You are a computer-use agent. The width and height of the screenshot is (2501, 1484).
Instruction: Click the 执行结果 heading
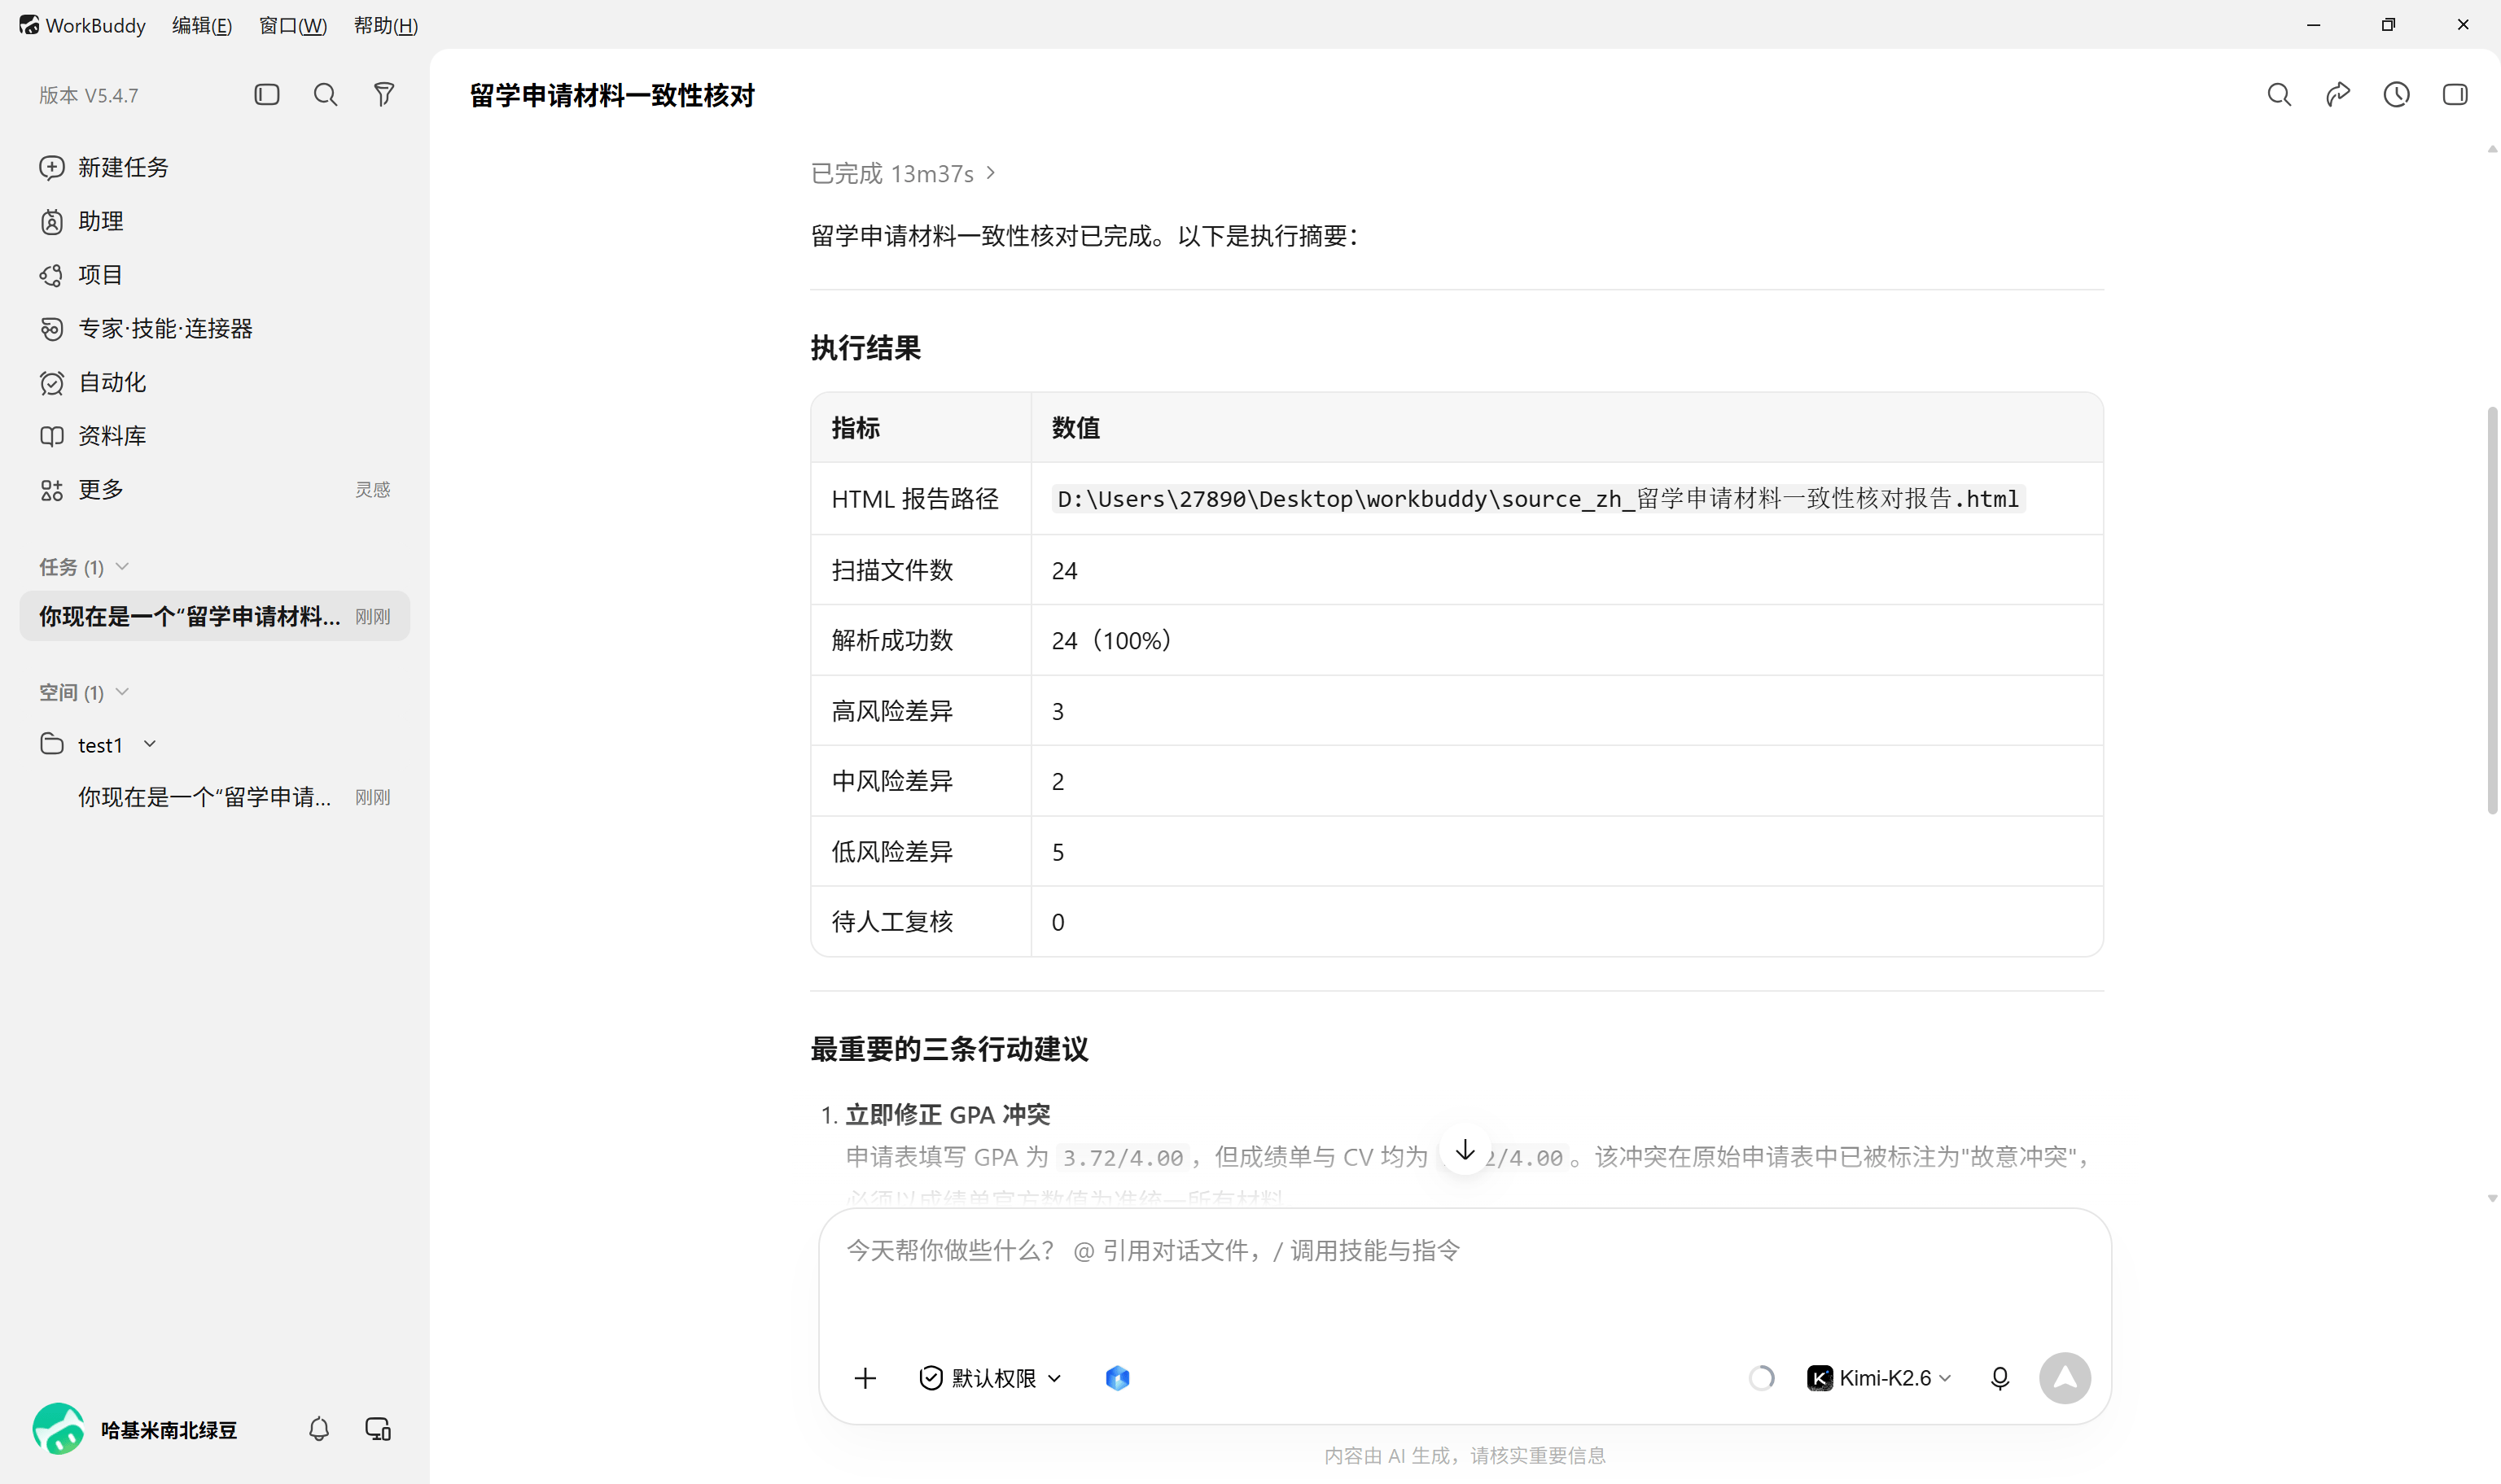click(865, 348)
